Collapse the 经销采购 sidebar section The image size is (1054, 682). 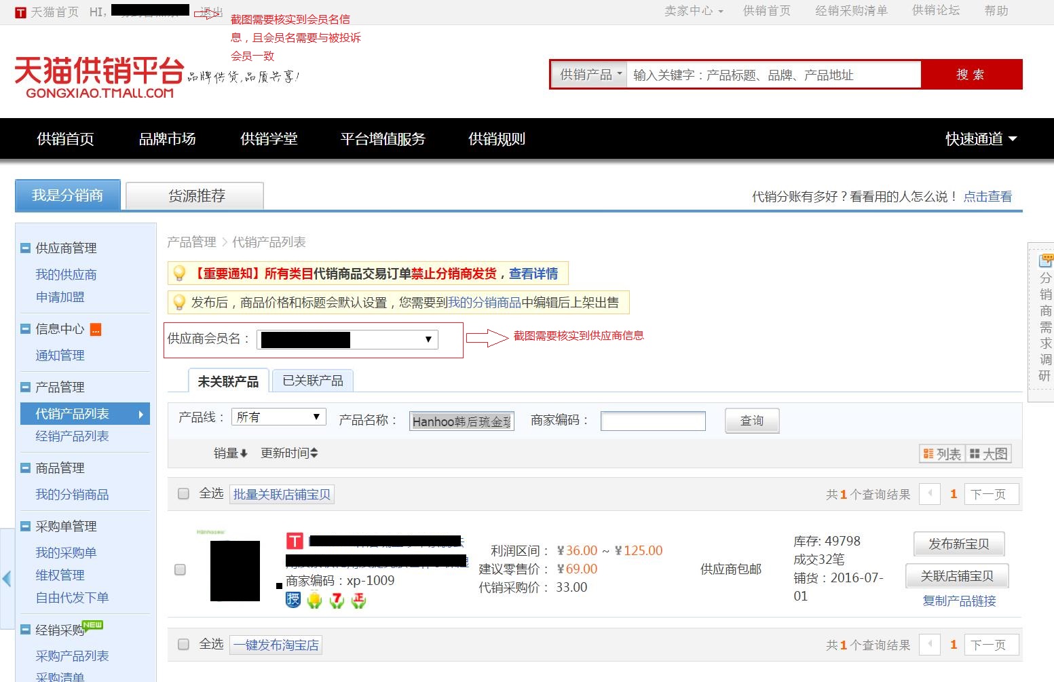pos(25,630)
